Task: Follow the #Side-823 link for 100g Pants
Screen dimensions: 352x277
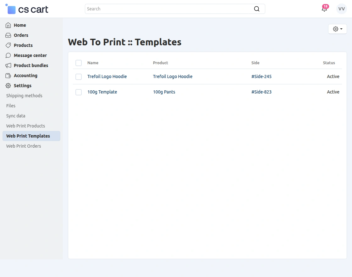Action: [261, 92]
